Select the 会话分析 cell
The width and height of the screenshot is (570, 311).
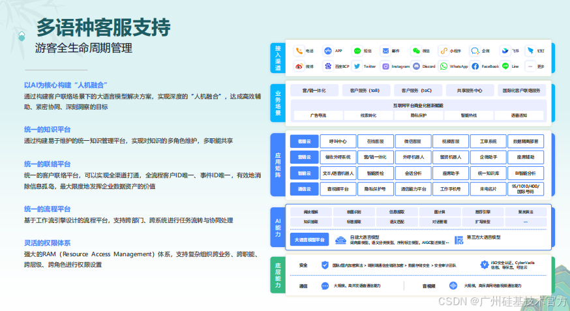(x=413, y=173)
